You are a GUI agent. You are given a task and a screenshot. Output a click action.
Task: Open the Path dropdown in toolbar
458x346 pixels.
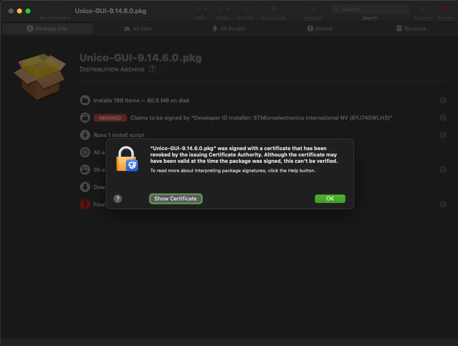tap(201, 9)
